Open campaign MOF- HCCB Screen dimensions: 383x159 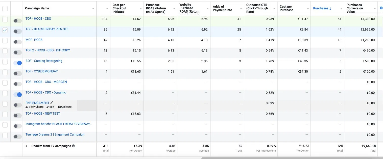coord(34,40)
